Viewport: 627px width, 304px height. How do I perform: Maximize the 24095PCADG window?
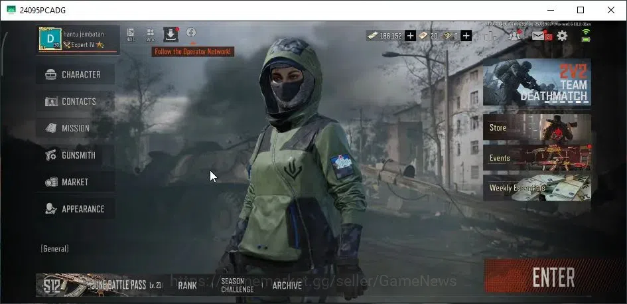[x=581, y=10]
